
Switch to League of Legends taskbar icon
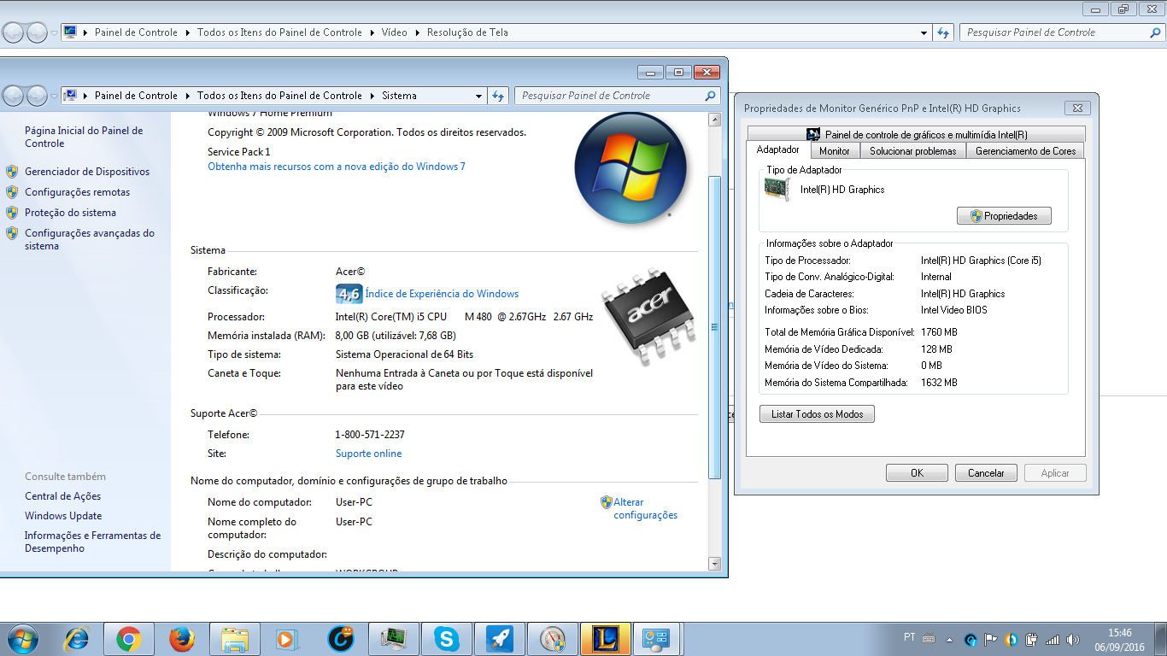click(605, 639)
